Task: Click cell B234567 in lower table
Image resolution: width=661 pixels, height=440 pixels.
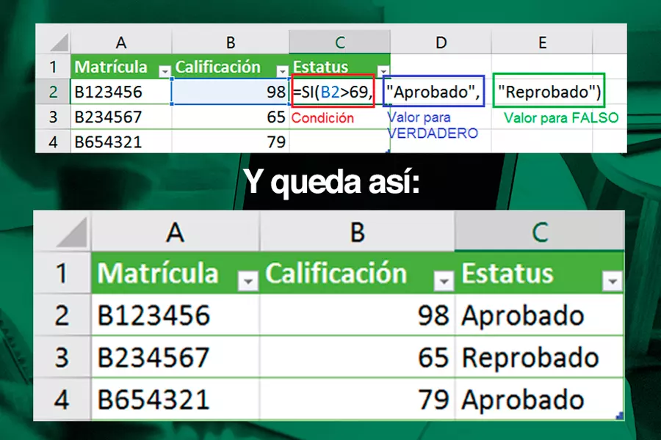Action: [176, 357]
